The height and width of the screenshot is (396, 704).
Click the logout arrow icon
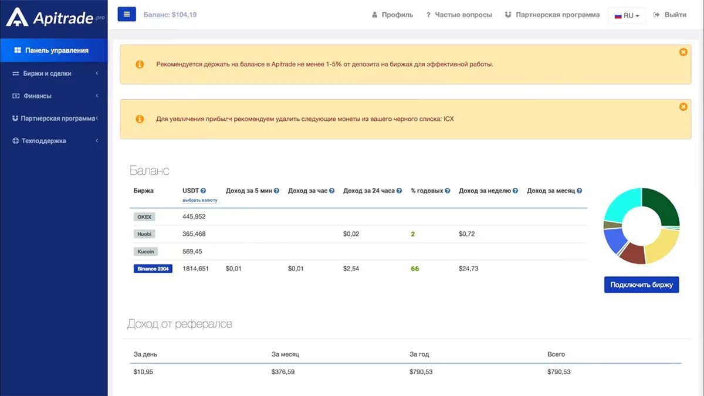(x=656, y=15)
